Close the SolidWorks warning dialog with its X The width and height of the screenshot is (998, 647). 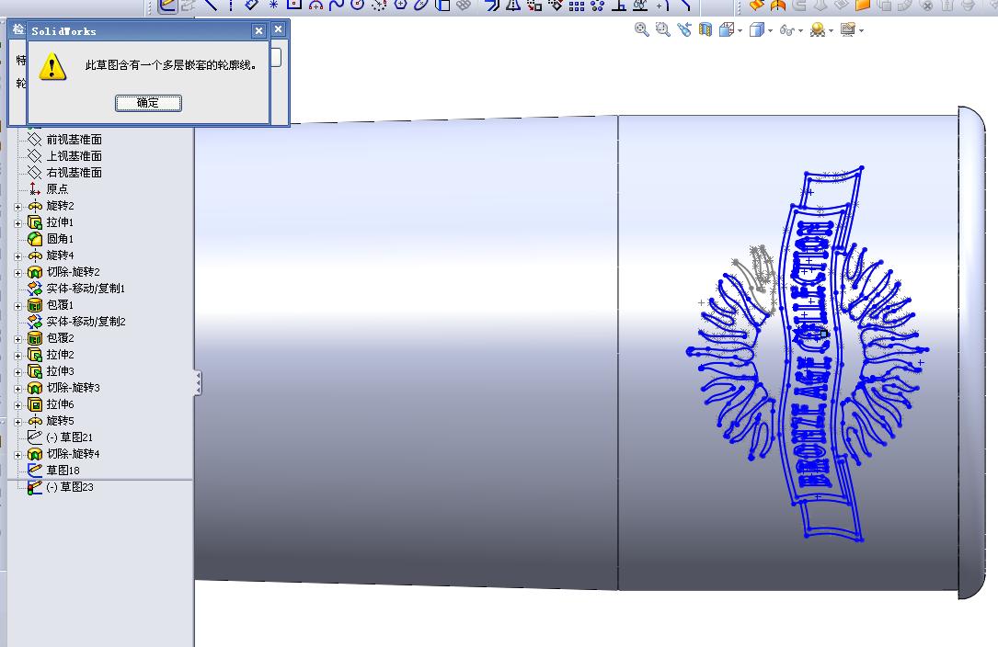[258, 30]
